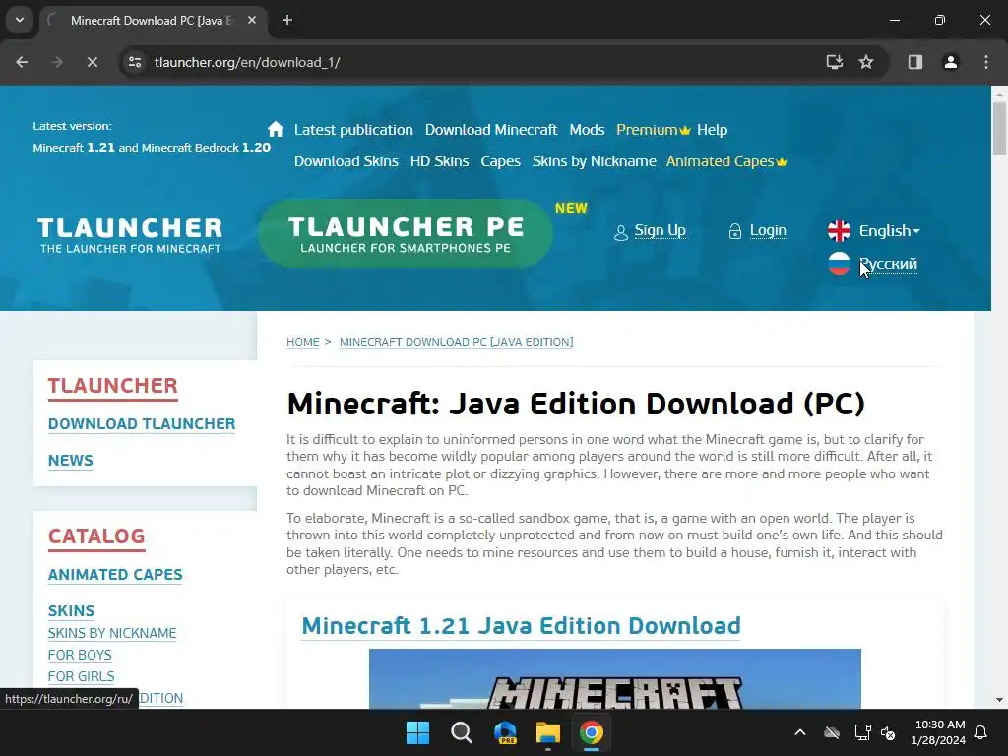Open Capes page
The width and height of the screenshot is (1008, 756).
[501, 161]
